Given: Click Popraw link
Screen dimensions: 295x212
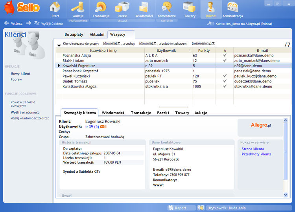Looking at the screenshot, I should tap(16, 79).
